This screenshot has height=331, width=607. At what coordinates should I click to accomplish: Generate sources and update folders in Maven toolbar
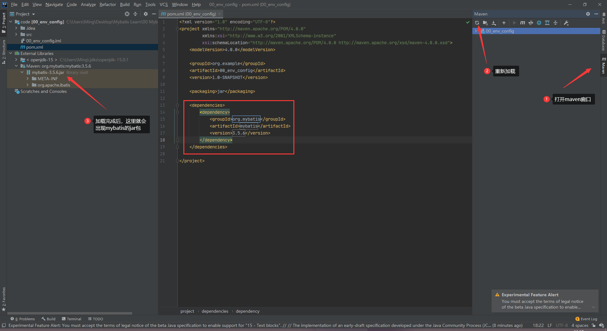click(x=485, y=23)
